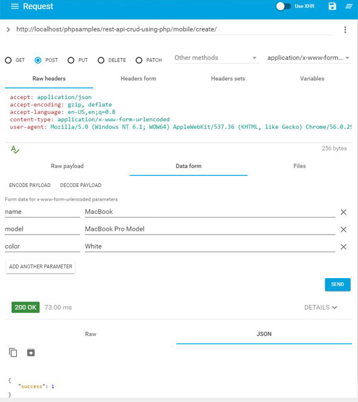Screen dimensions: 358x402
Task: Switch to the Raw payload tab
Action: (x=67, y=166)
